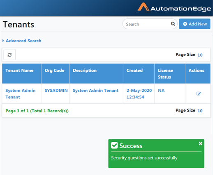Sort by Description column header
The width and height of the screenshot is (213, 175).
[85, 70]
